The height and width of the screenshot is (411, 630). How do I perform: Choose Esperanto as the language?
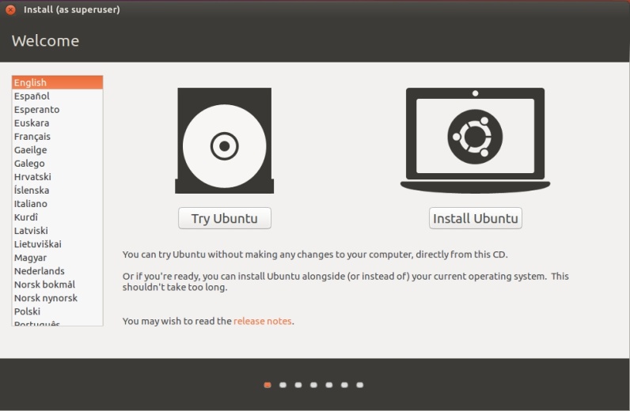(x=58, y=110)
